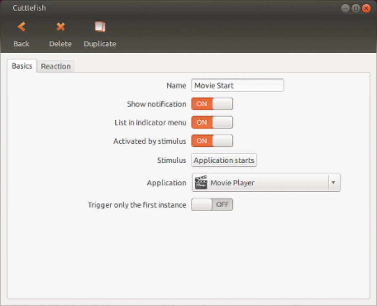Click the Delete cross icon
The height and width of the screenshot is (306, 377).
click(61, 27)
